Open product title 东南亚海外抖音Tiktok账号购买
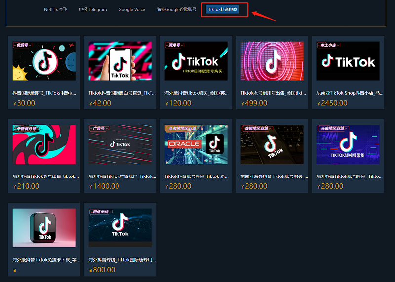This screenshot has width=395, height=282. (274, 176)
